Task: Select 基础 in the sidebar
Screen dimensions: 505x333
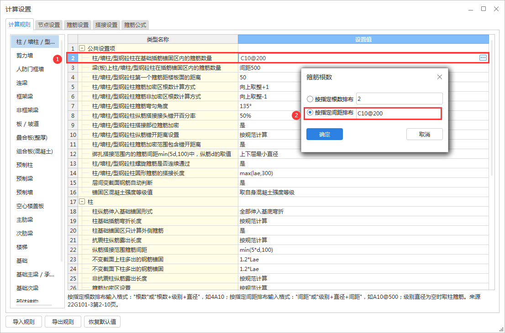Action: click(22, 260)
